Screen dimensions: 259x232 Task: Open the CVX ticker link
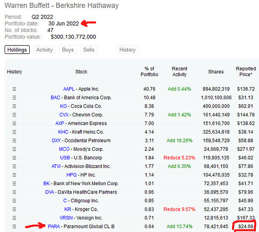pyautogui.click(x=64, y=115)
